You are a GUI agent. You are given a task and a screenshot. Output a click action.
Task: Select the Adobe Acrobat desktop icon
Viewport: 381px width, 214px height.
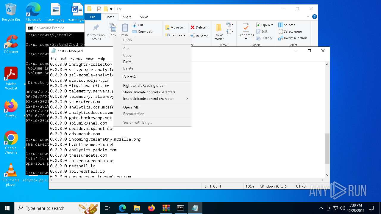pos(11,78)
